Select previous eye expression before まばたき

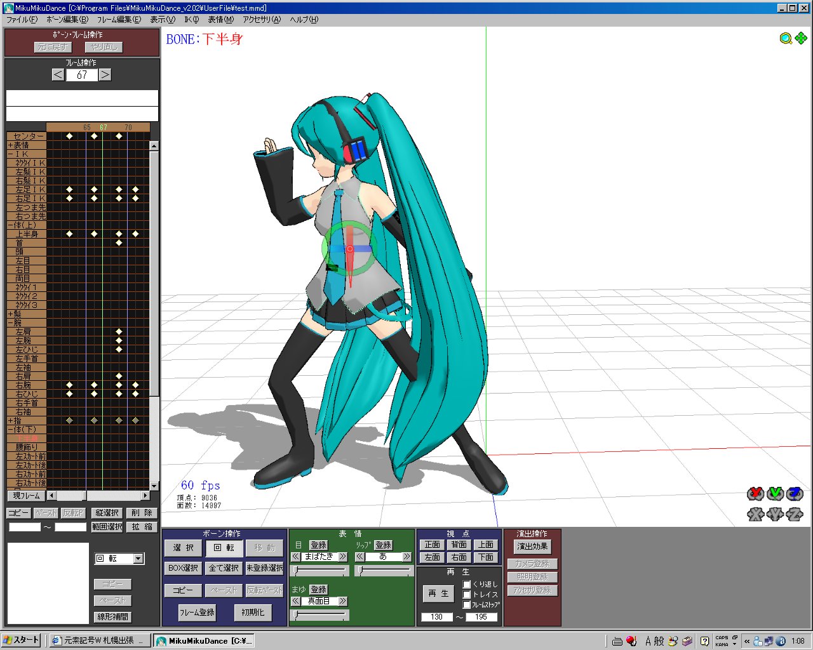296,557
